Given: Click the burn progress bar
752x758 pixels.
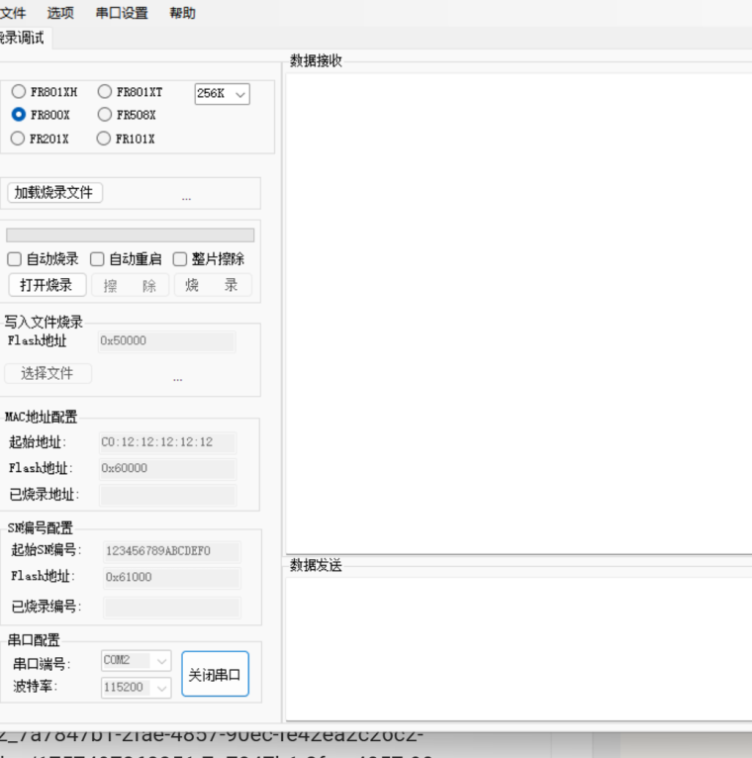Looking at the screenshot, I should pos(130,236).
